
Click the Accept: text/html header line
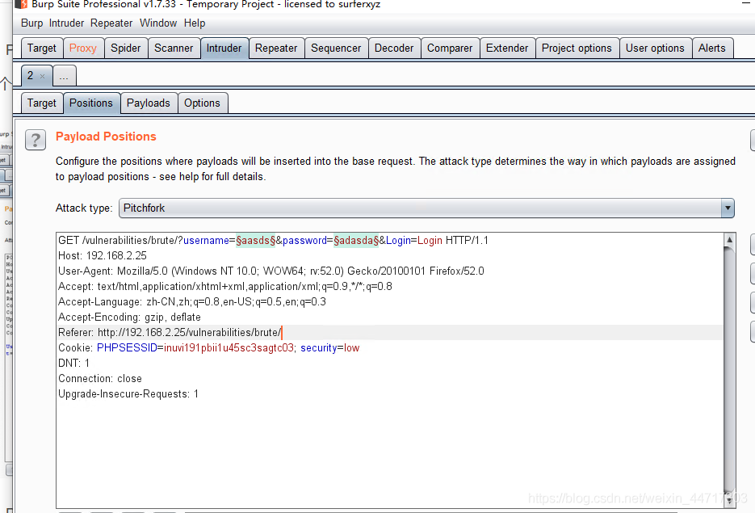pos(224,287)
